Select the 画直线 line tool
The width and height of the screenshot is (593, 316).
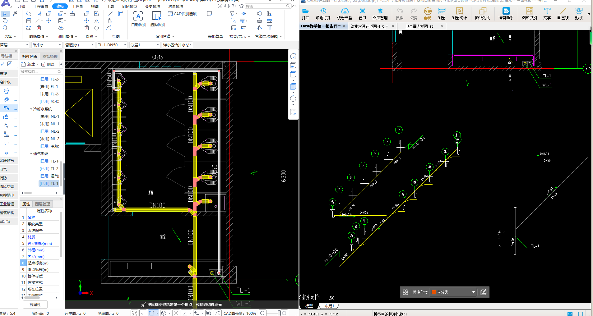[x=563, y=14]
